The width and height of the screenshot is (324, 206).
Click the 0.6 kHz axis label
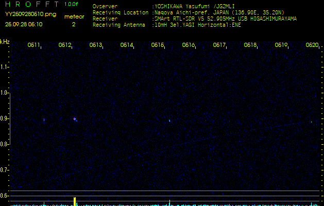coord(4,196)
